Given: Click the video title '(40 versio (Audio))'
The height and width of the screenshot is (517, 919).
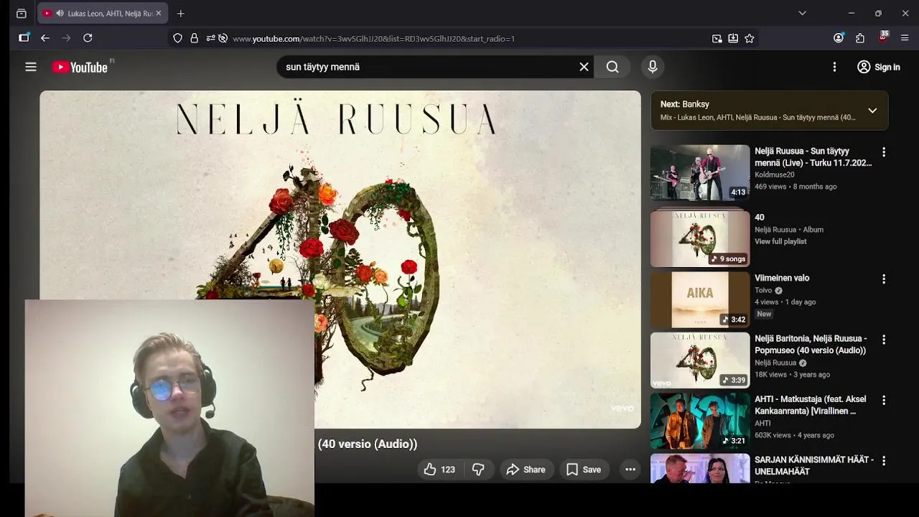Looking at the screenshot, I should point(368,444).
